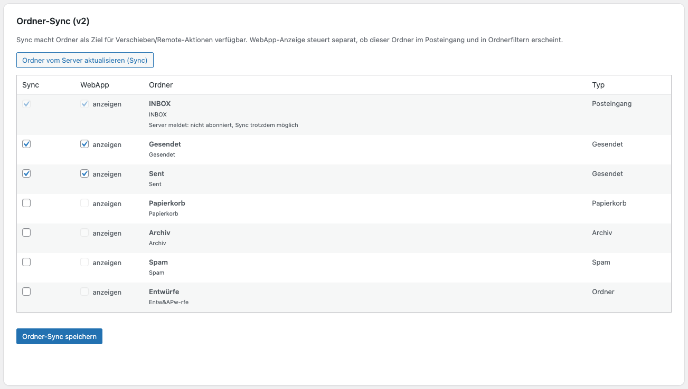Toggle WebApp anzeigen for Sent folder
The image size is (688, 389).
84,173
